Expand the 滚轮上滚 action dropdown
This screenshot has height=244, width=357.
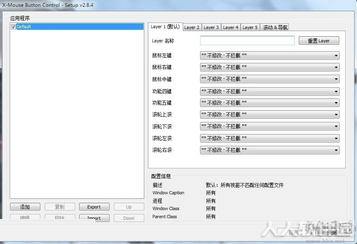(270, 115)
